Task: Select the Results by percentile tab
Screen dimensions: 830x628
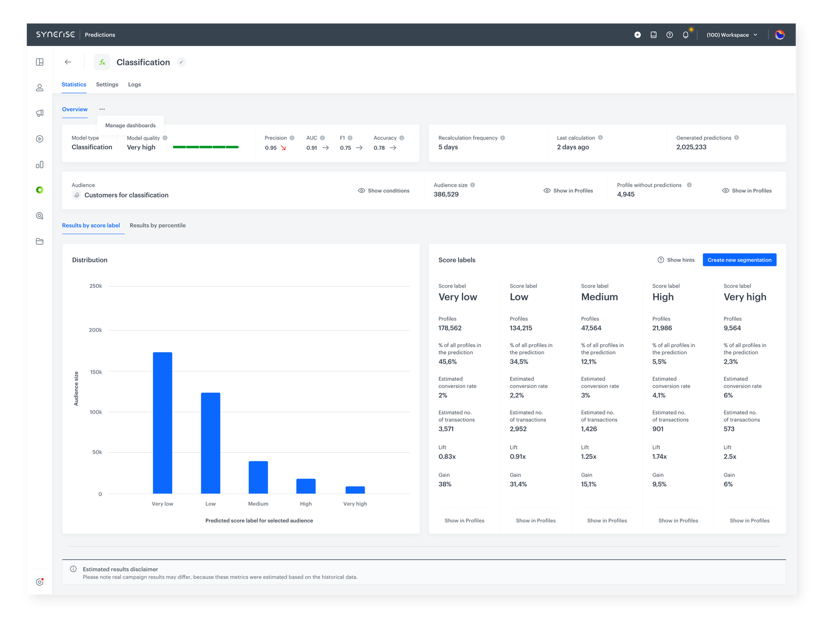Action: pos(157,225)
